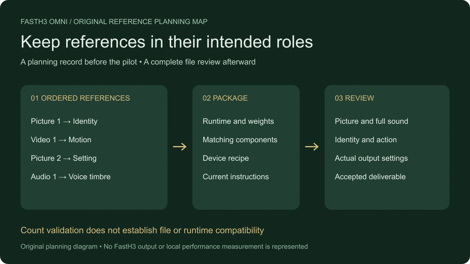This screenshot has width=470, height=264.
Task: Select the '03 REVIEW' card heading
Action: click(x=354, y=98)
